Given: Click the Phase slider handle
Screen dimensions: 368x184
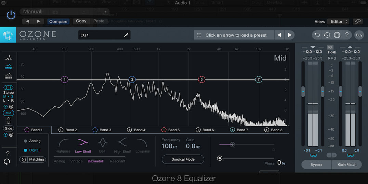Looking at the screenshot, I should pyautogui.click(x=220, y=158).
